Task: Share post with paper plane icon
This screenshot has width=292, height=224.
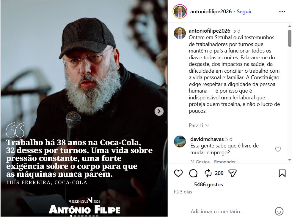Action: (233, 173)
